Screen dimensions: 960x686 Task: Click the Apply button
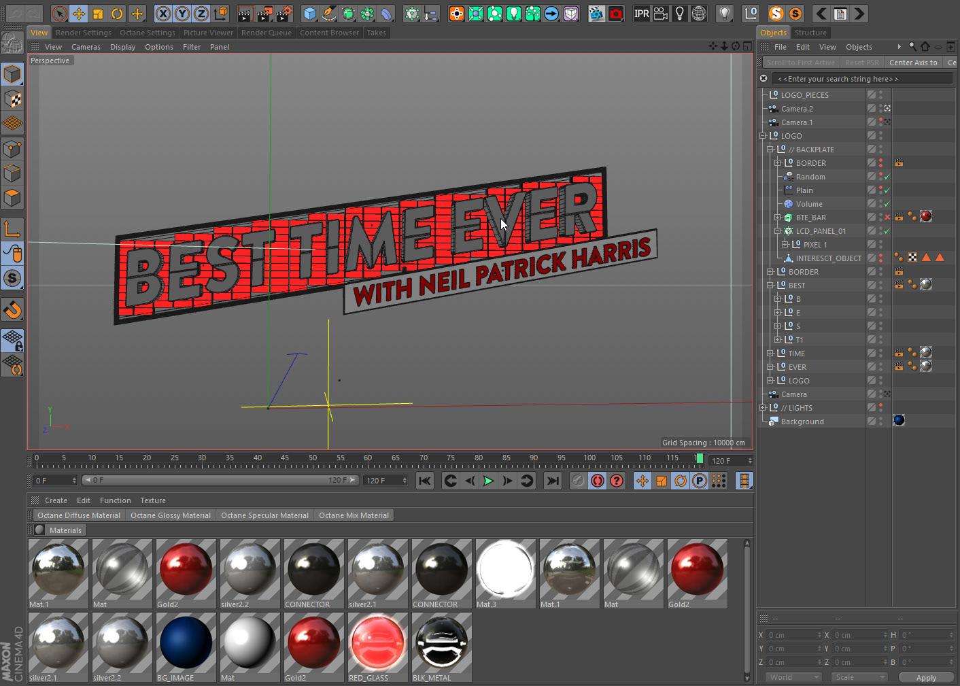point(925,677)
